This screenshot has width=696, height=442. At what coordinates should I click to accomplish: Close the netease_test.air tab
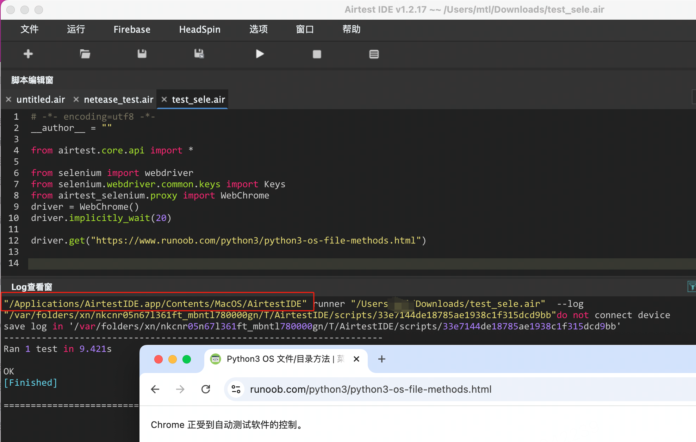coord(76,100)
